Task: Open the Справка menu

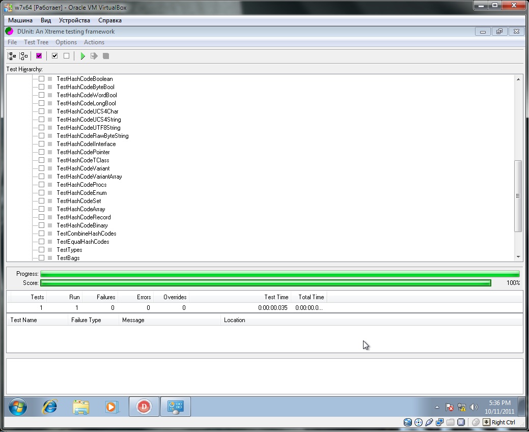Action: [110, 20]
